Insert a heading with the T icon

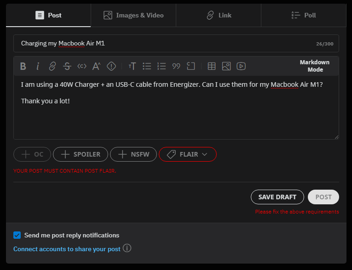coord(132,66)
